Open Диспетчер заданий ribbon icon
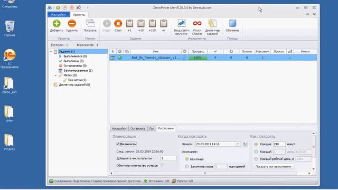 coord(212,23)
